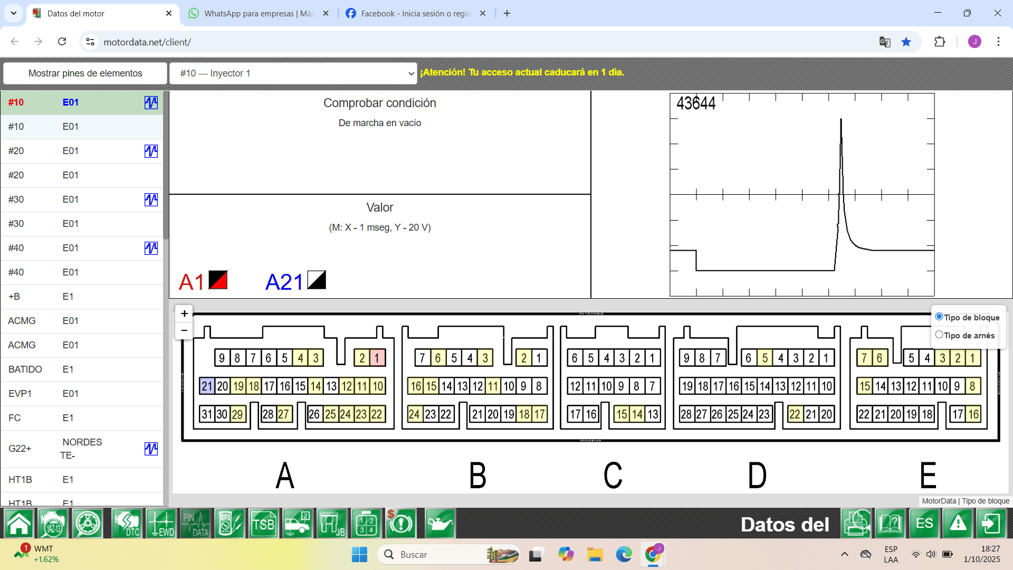Screen dimensions: 1013x570
Task: Open the TSB service bulletins tool
Action: (264, 524)
